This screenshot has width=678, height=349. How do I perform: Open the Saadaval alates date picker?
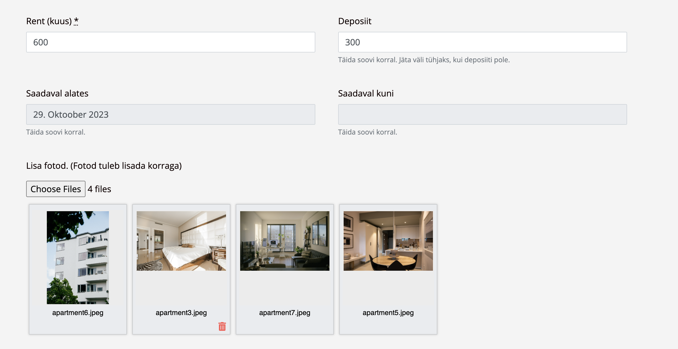(170, 114)
